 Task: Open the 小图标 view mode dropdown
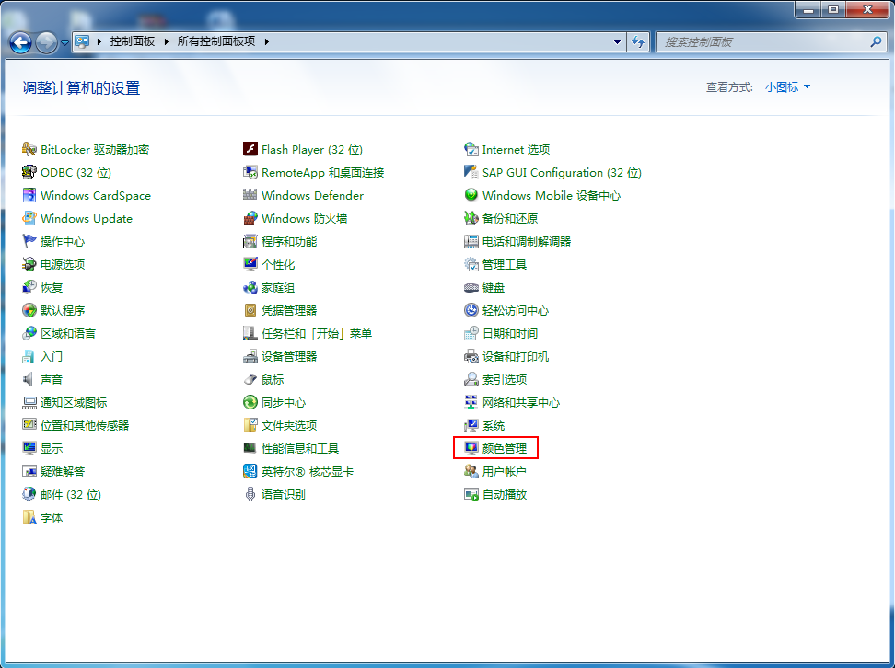787,87
